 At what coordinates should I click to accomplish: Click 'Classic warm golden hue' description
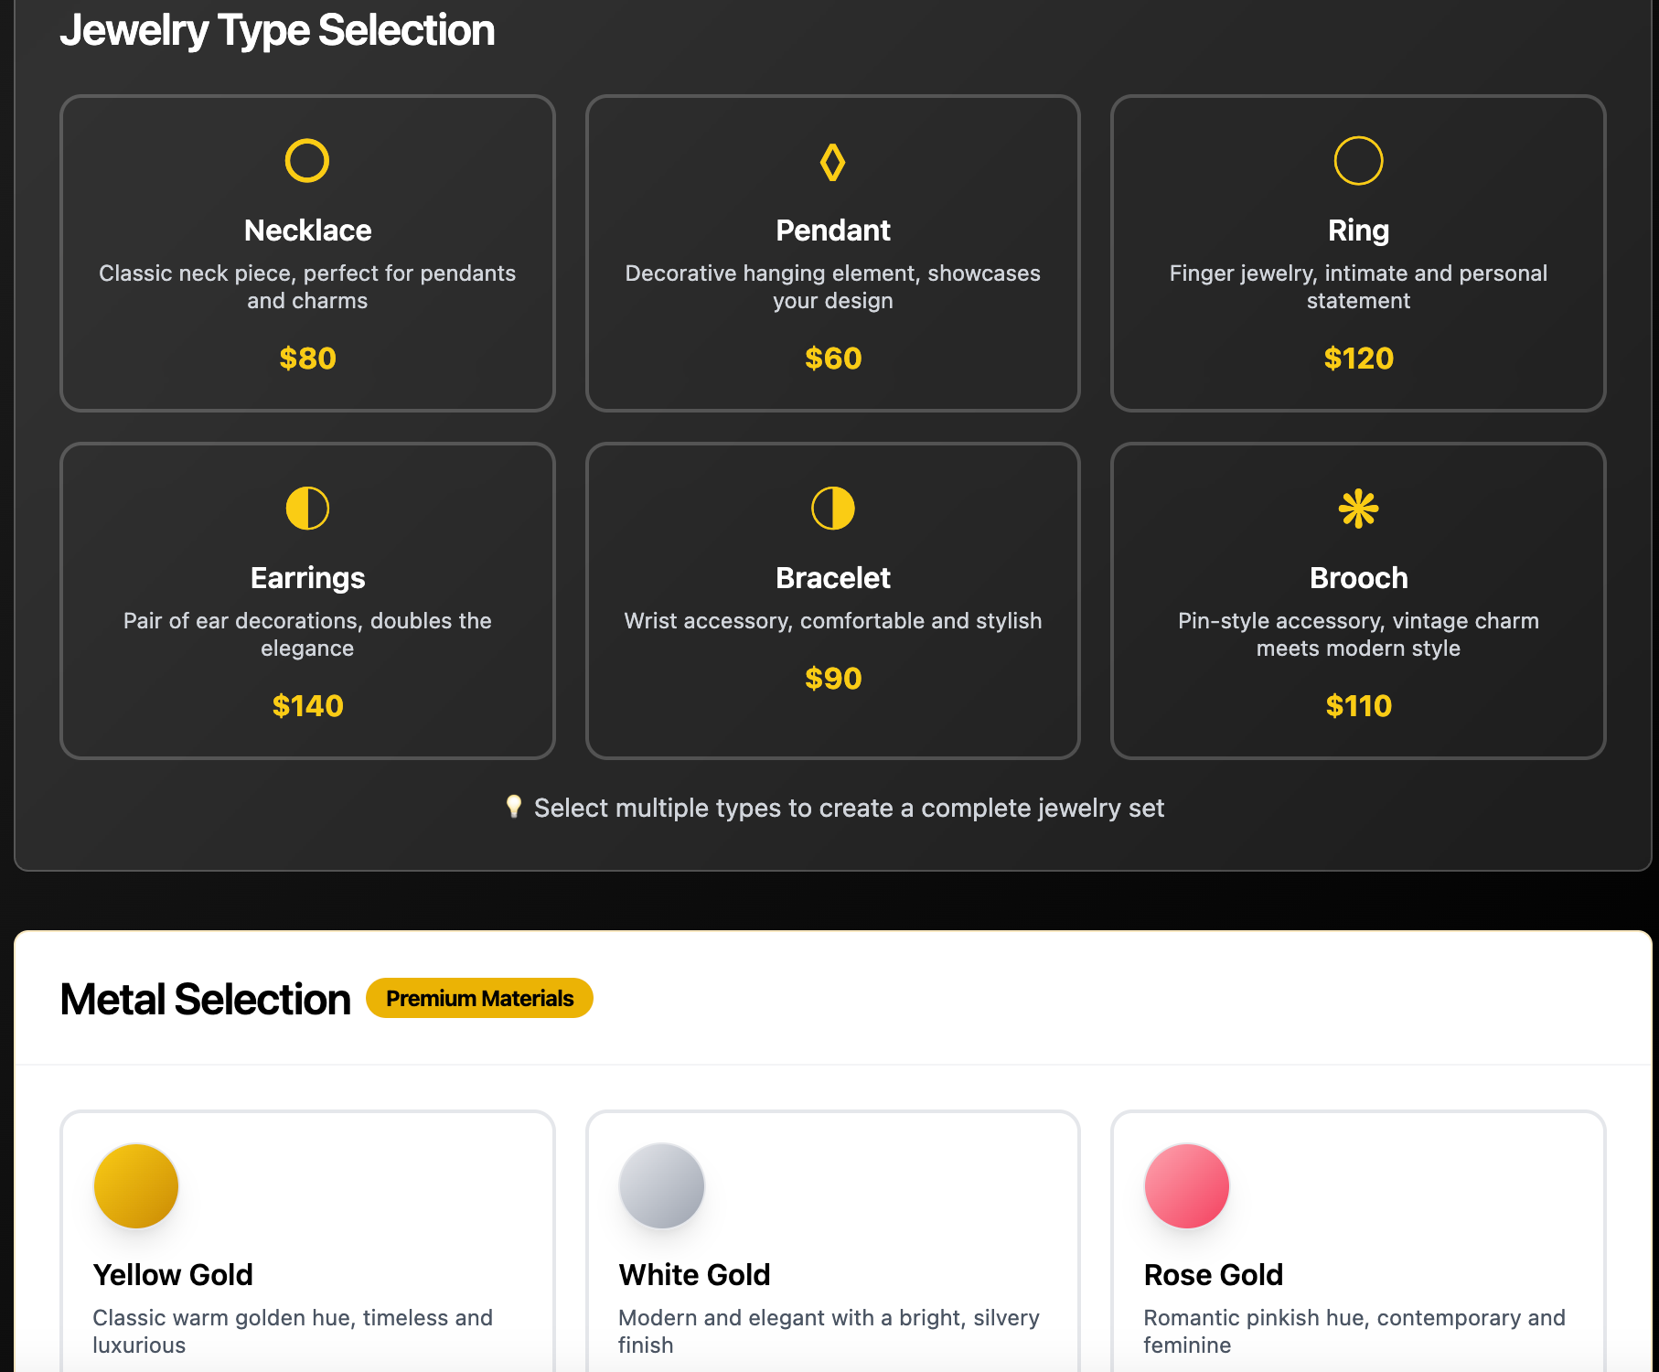pyautogui.click(x=293, y=1332)
